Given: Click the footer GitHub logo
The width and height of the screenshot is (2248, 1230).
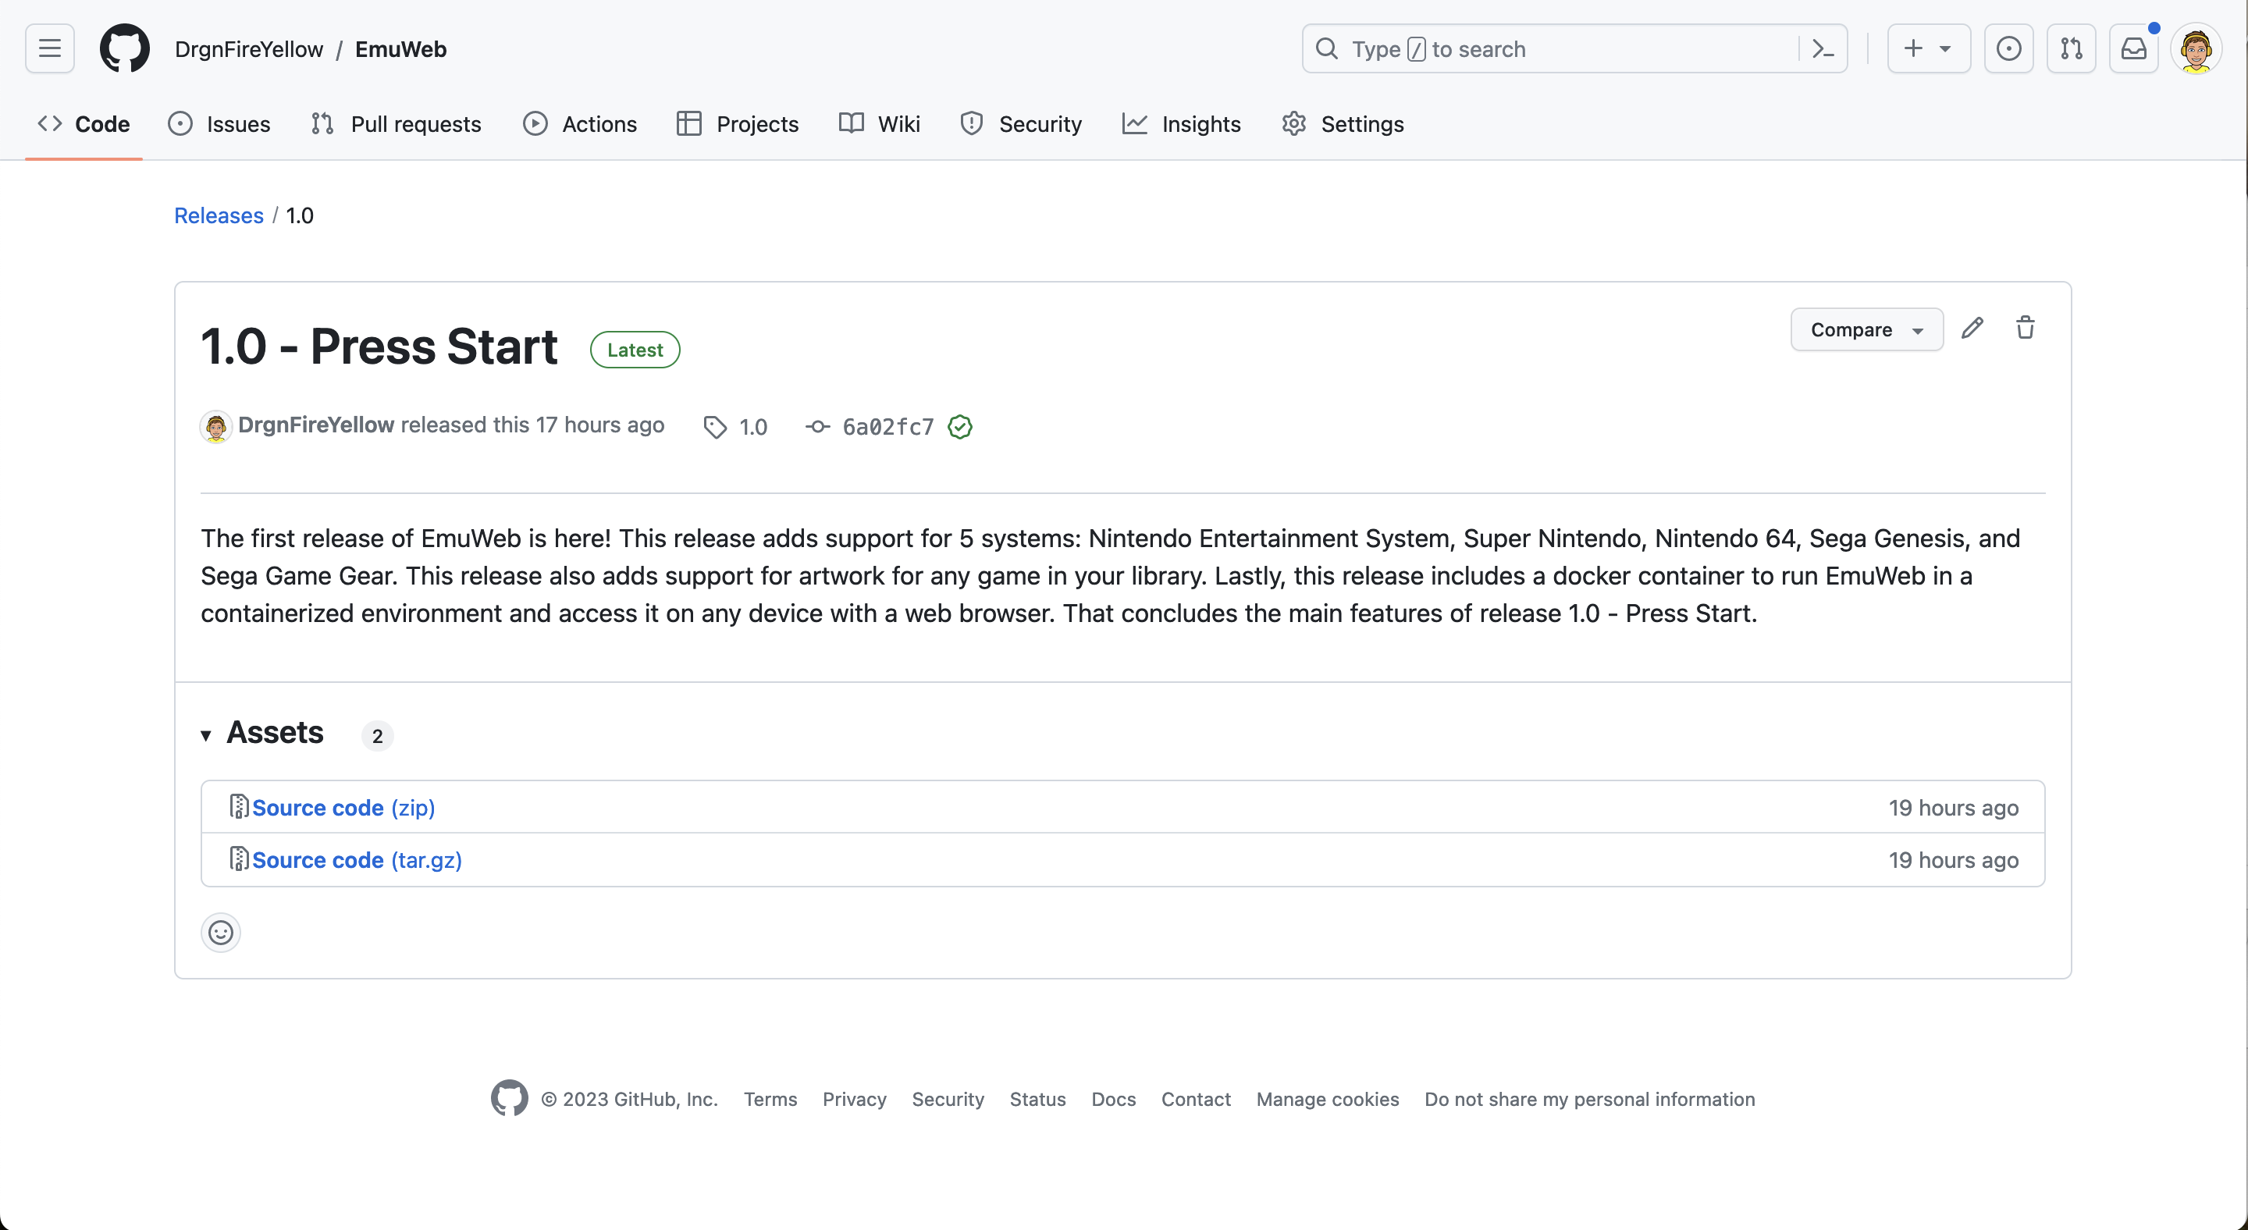Looking at the screenshot, I should 509,1098.
